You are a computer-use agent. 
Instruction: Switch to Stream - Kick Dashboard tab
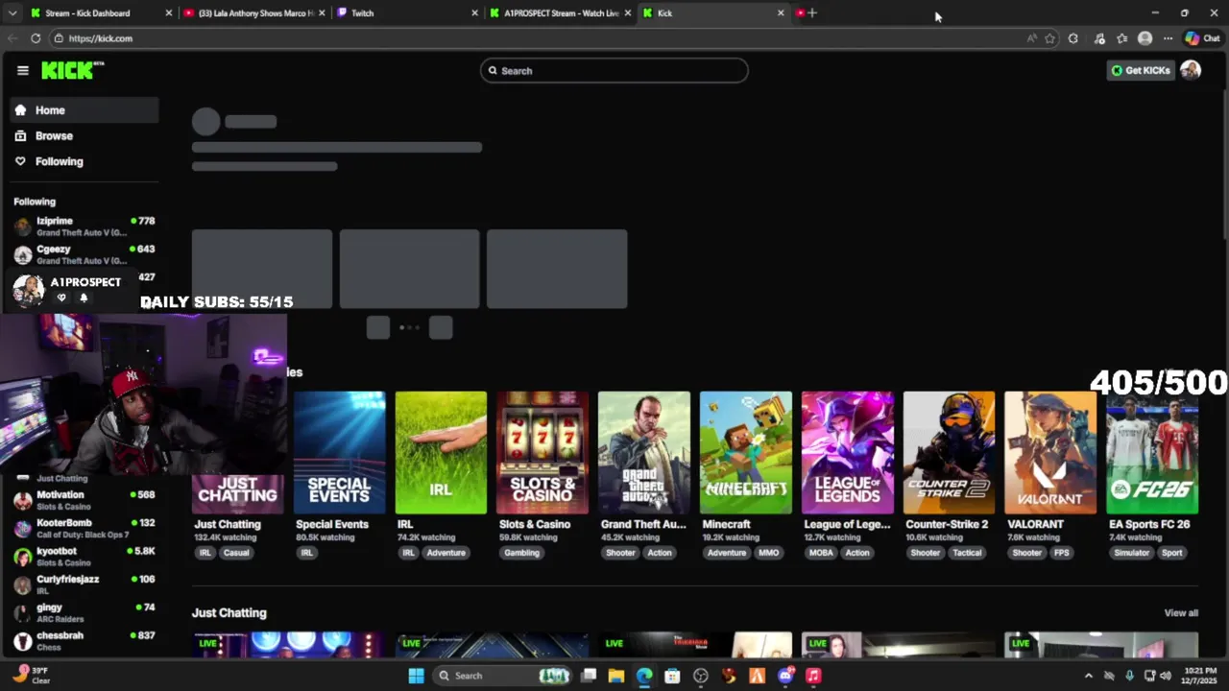[x=101, y=13]
